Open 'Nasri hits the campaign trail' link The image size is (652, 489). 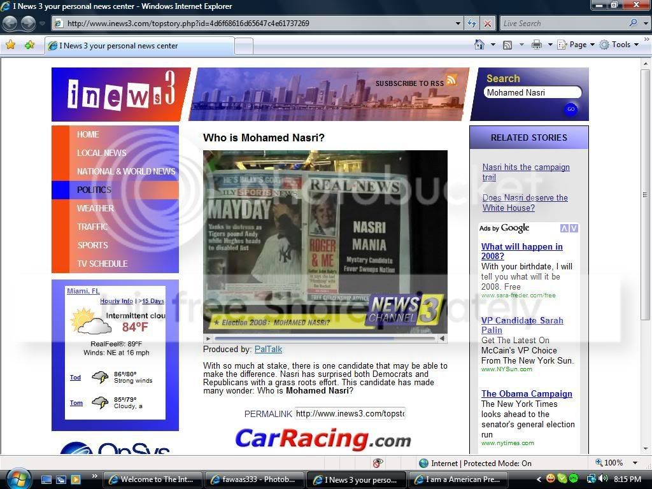526,172
